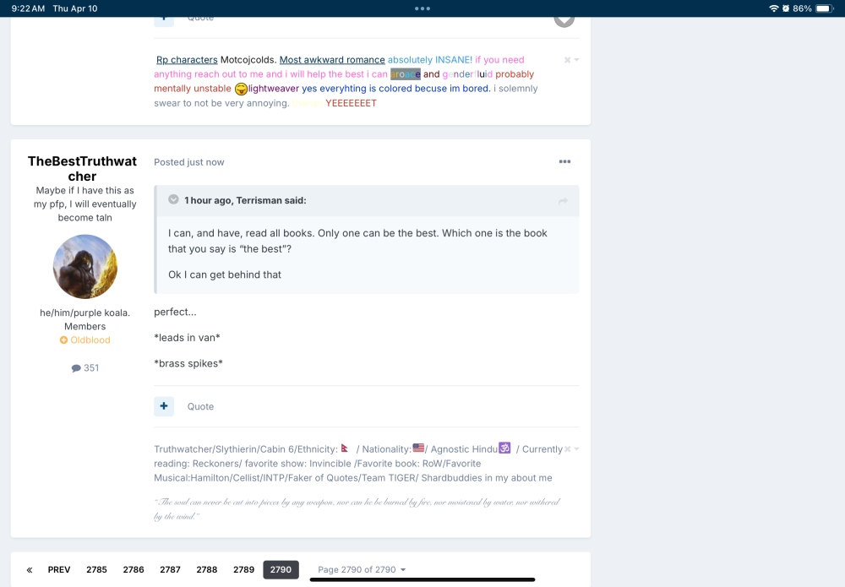
Task: Hide TheBestTruthwatcher's signature with the X icon
Action: (x=567, y=448)
